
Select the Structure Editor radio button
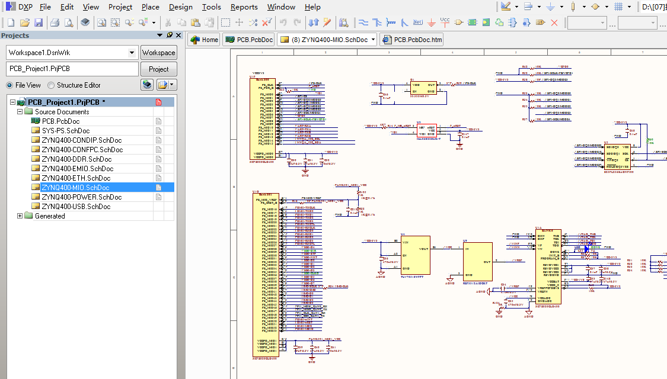pos(51,85)
